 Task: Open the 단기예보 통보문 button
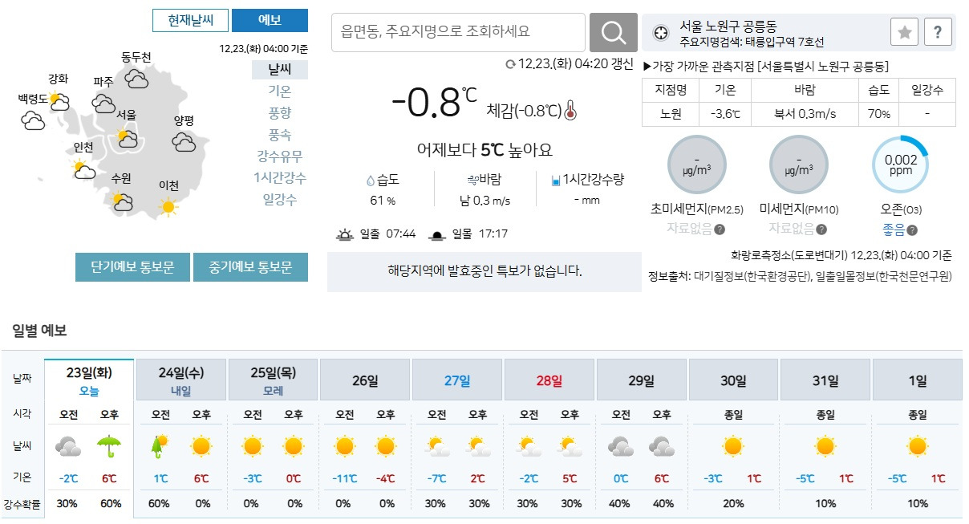[132, 267]
